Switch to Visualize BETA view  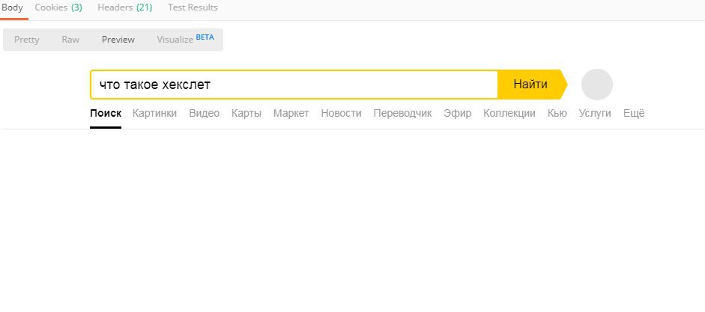coord(185,39)
